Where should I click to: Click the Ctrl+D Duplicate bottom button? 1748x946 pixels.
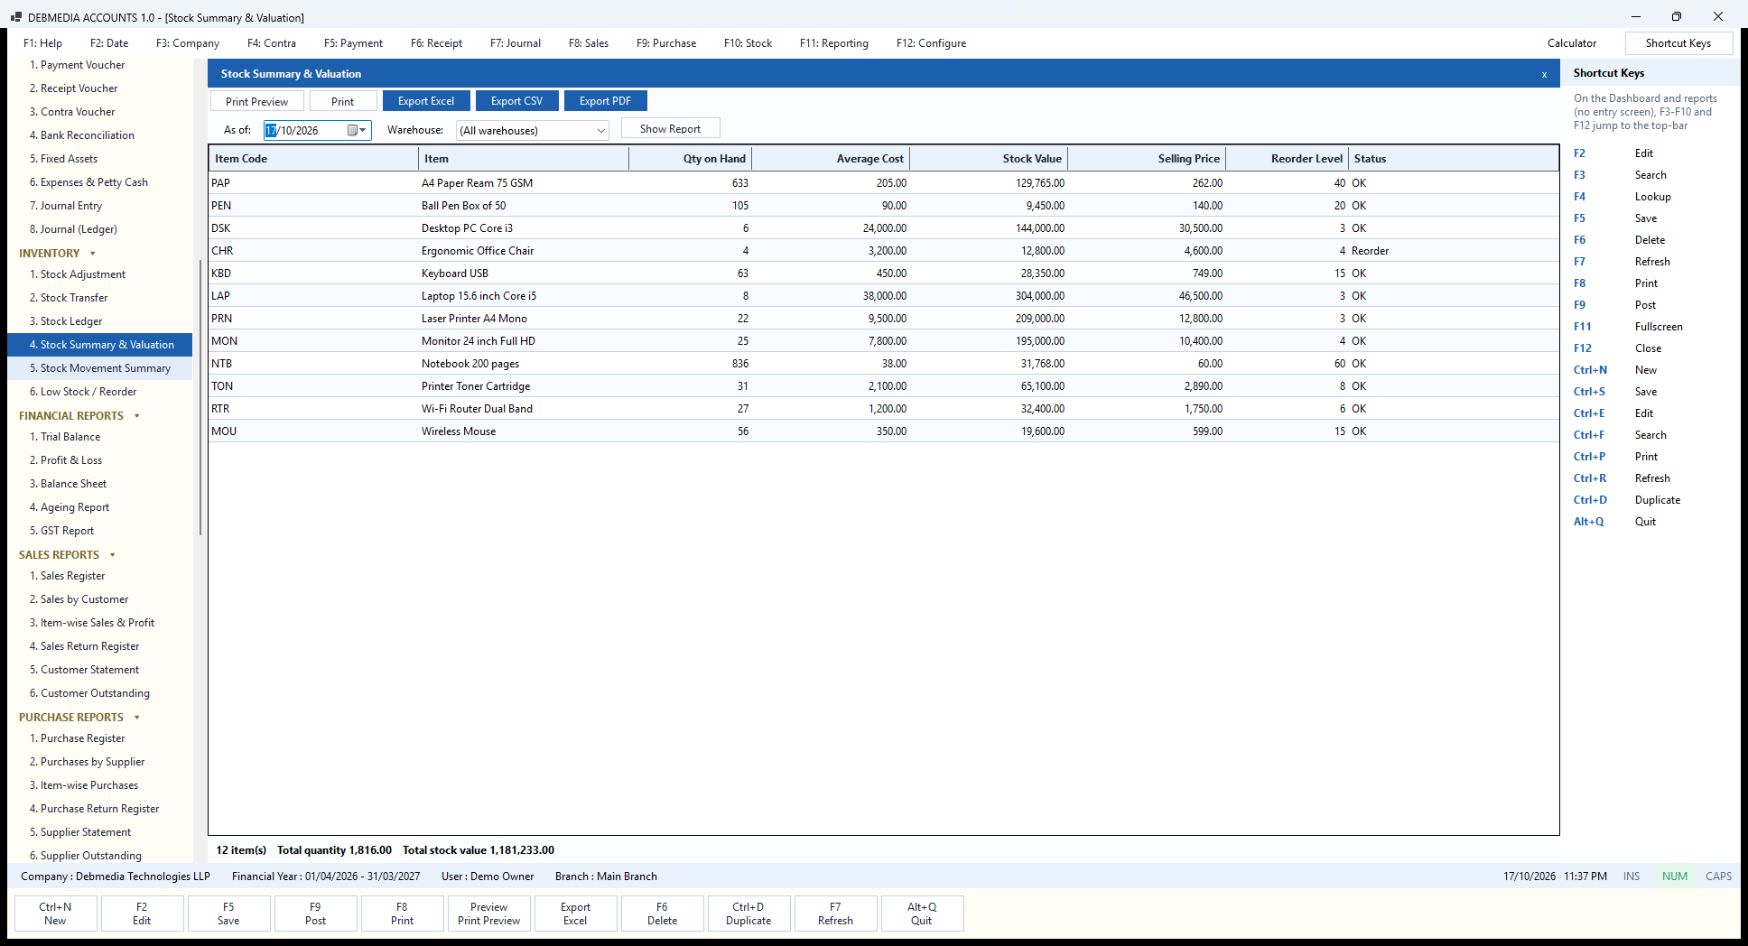748,914
